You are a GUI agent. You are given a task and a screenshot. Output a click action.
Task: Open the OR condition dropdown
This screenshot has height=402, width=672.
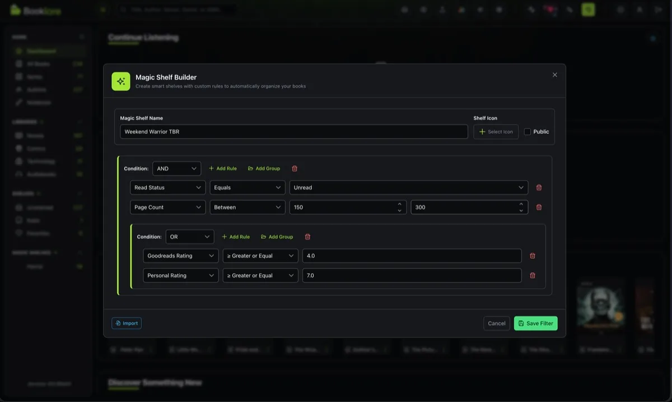[190, 237]
